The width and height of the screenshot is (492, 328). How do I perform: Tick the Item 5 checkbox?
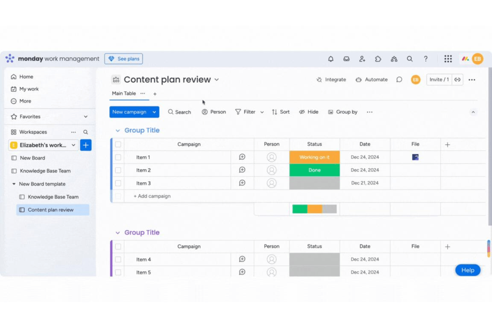118,273
